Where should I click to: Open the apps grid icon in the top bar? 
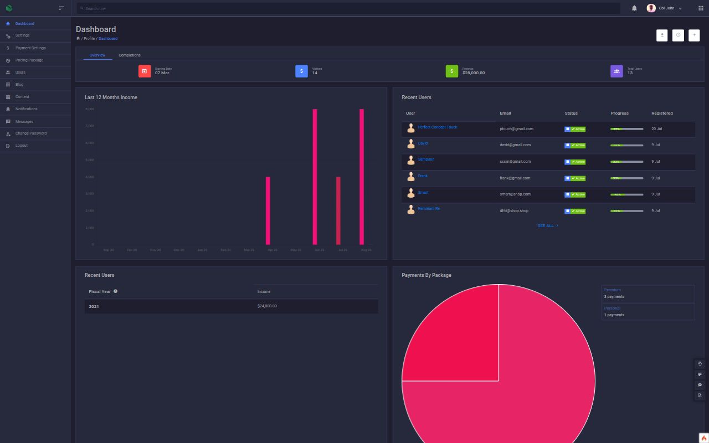coord(701,8)
